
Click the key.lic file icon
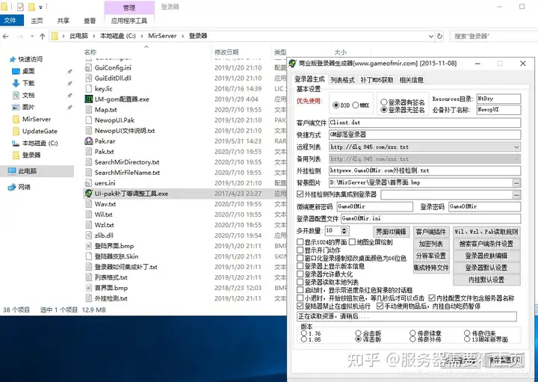point(88,88)
